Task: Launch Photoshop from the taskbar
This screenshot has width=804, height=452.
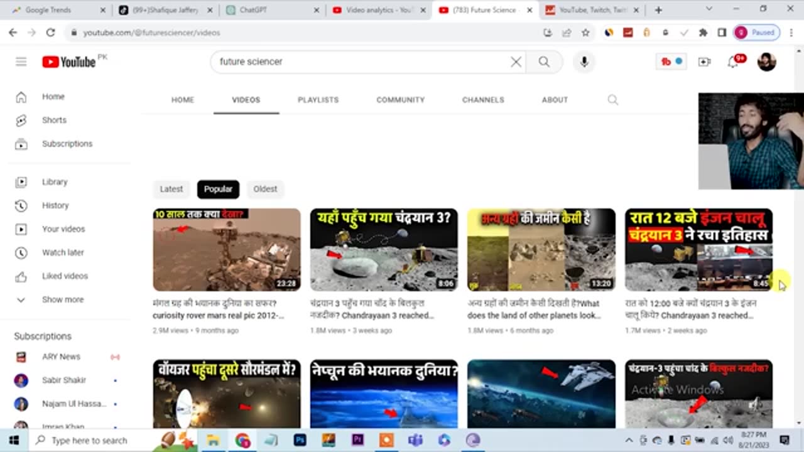Action: (300, 440)
